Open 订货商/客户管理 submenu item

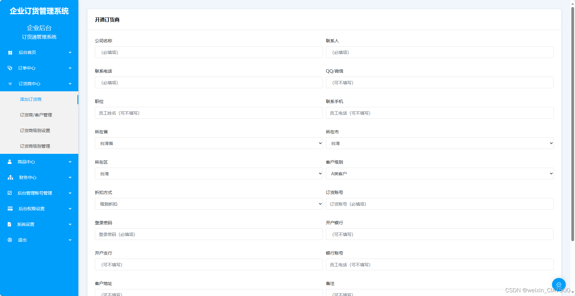coord(36,115)
